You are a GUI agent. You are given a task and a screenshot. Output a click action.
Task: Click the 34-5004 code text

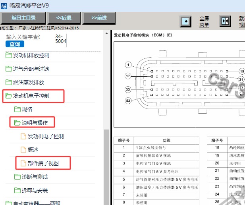click(x=61, y=39)
